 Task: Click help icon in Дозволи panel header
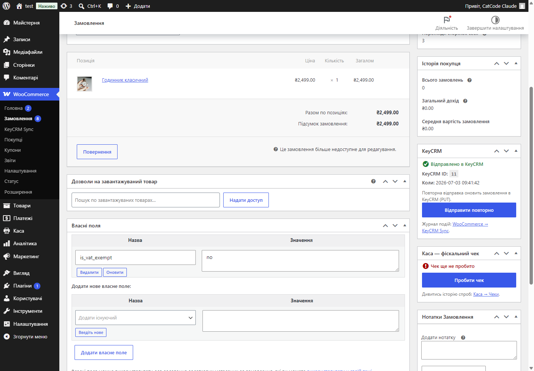[373, 181]
